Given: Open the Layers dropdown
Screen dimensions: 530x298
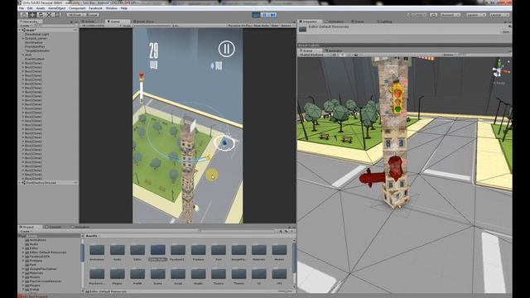Looking at the screenshot, I should pos(475,15).
